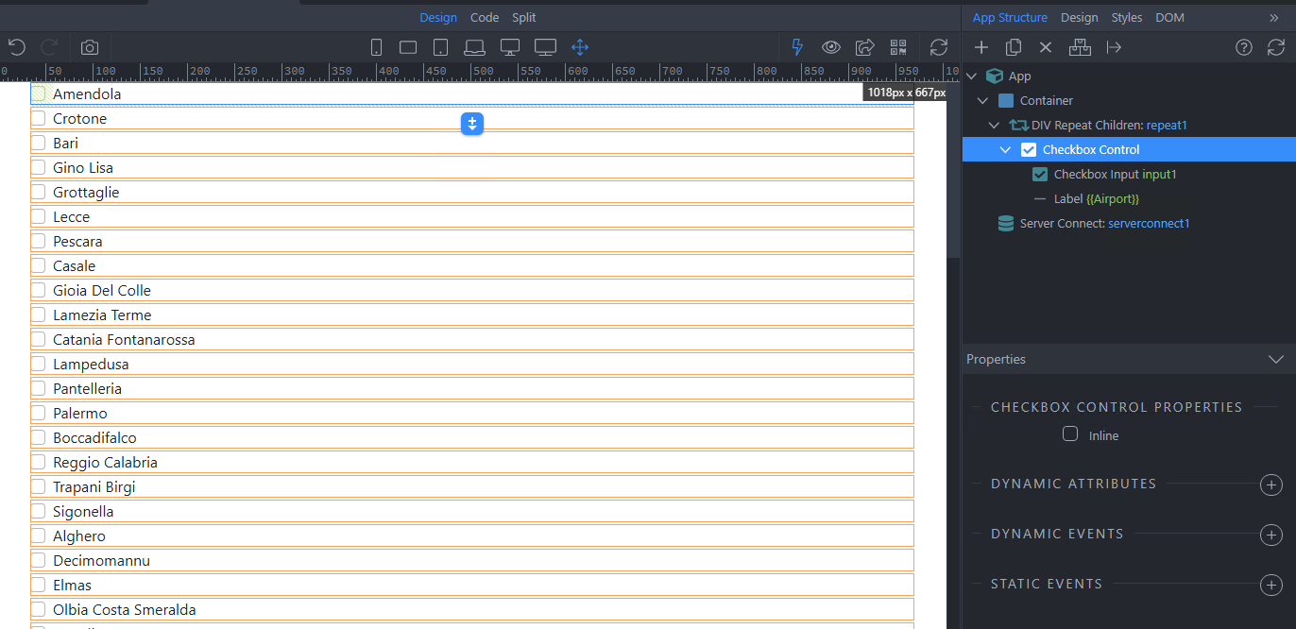
Task: Open the App Structure panel tab
Action: pos(1010,18)
